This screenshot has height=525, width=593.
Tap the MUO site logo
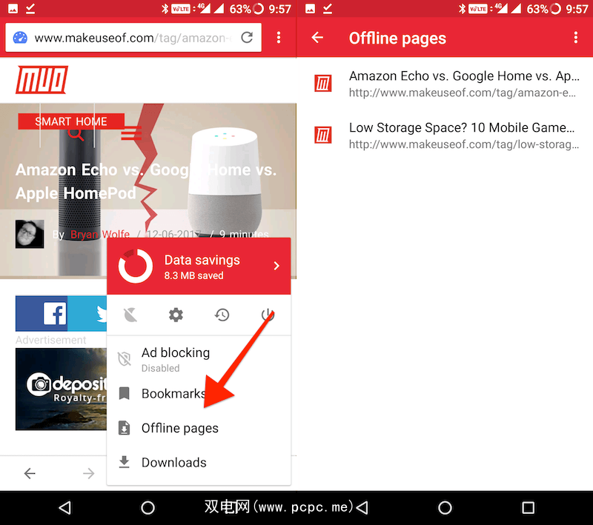pos(42,80)
